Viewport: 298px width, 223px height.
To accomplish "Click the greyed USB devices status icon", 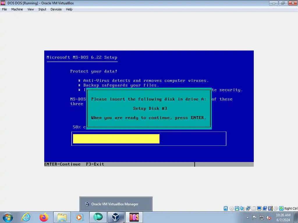I will pos(253,208).
